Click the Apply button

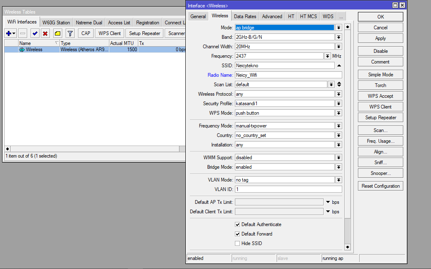pyautogui.click(x=380, y=38)
